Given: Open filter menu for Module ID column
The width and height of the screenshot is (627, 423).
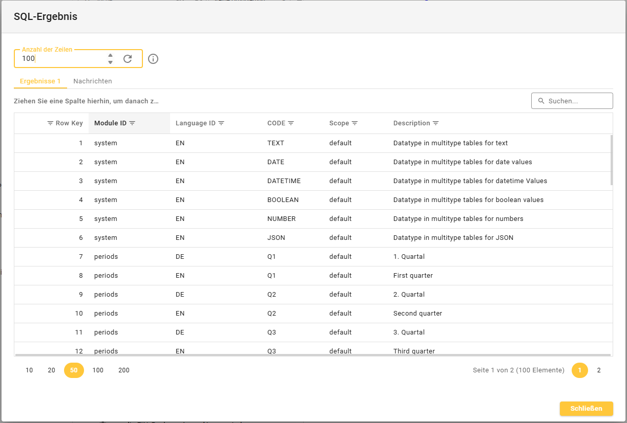Looking at the screenshot, I should click(132, 123).
